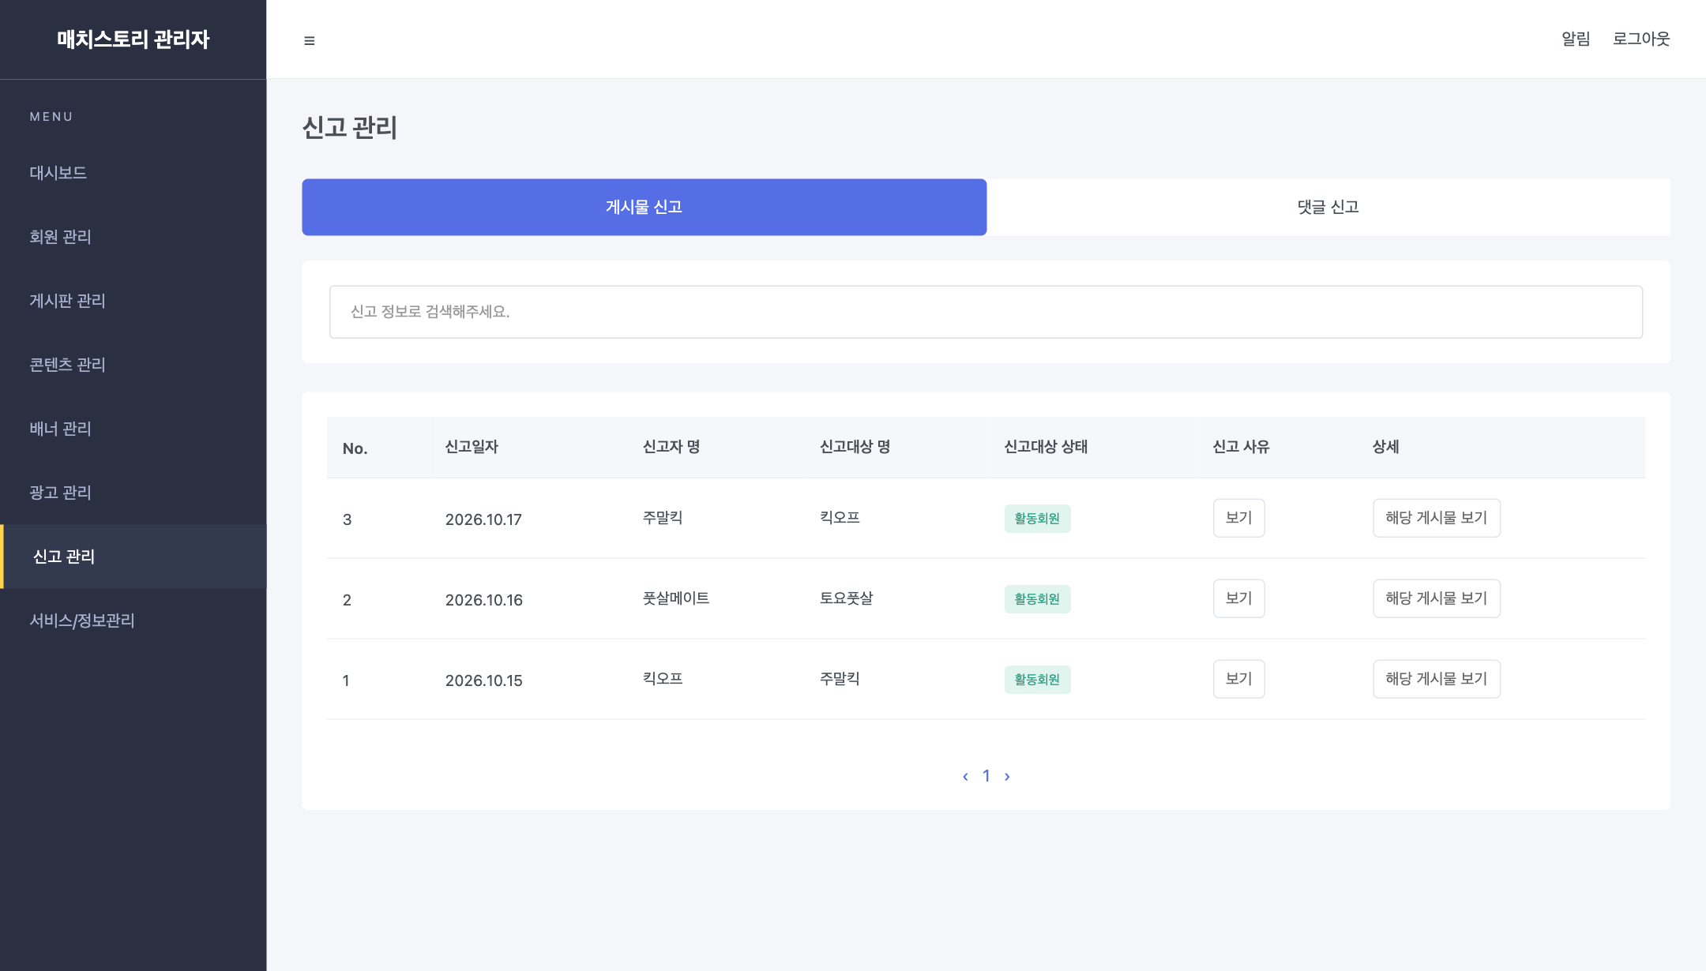The image size is (1706, 971).
Task: Click the 신고 관리 page heading
Action: pos(350,128)
